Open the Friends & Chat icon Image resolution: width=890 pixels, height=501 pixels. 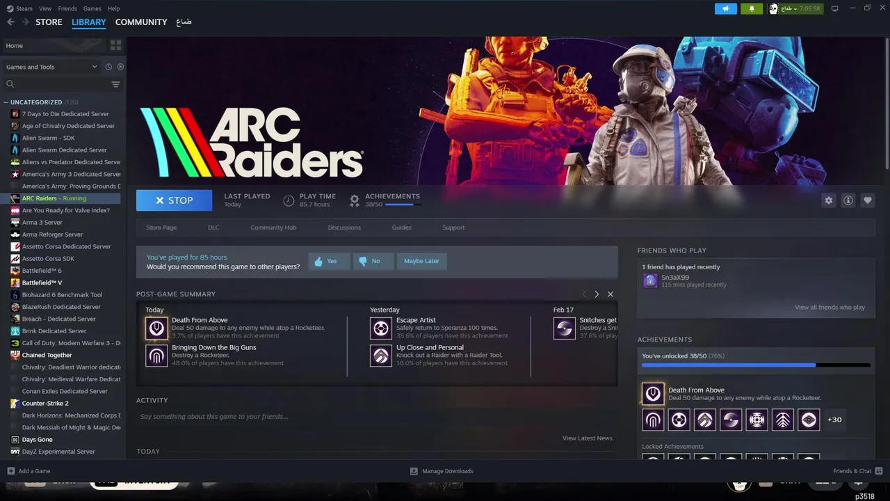[x=879, y=471]
